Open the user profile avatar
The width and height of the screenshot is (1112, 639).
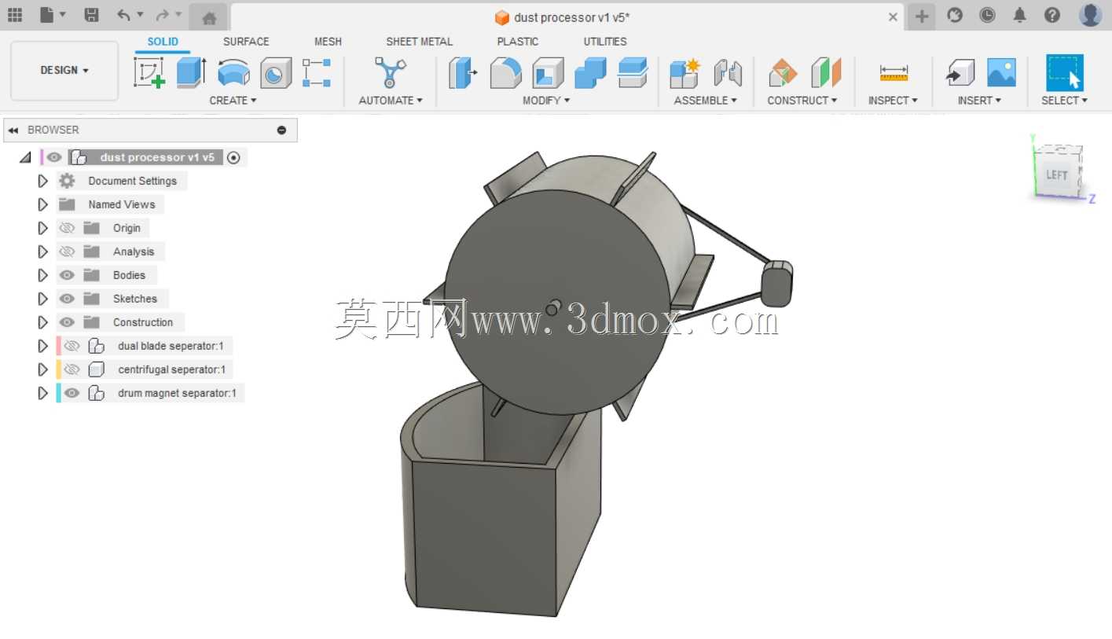1090,14
